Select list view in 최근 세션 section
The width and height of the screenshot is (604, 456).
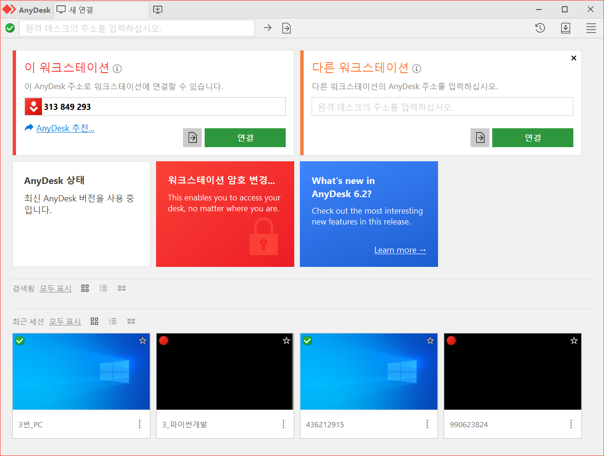click(113, 321)
